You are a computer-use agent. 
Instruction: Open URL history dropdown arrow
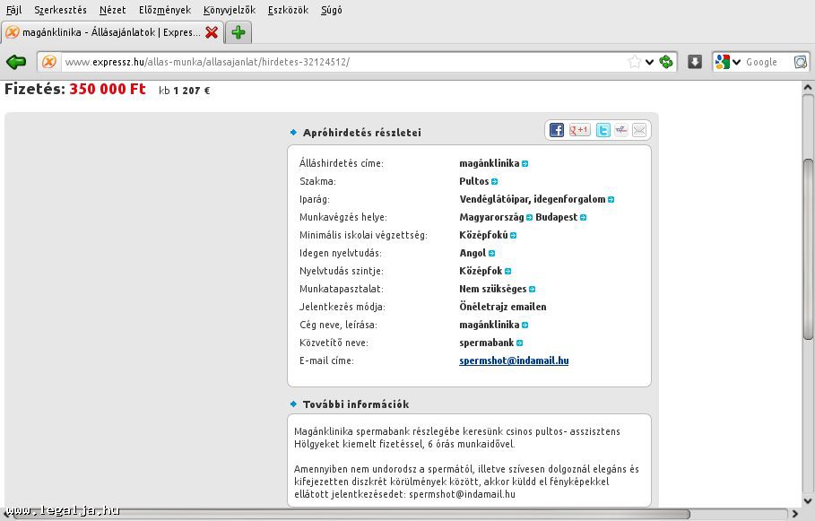650,62
